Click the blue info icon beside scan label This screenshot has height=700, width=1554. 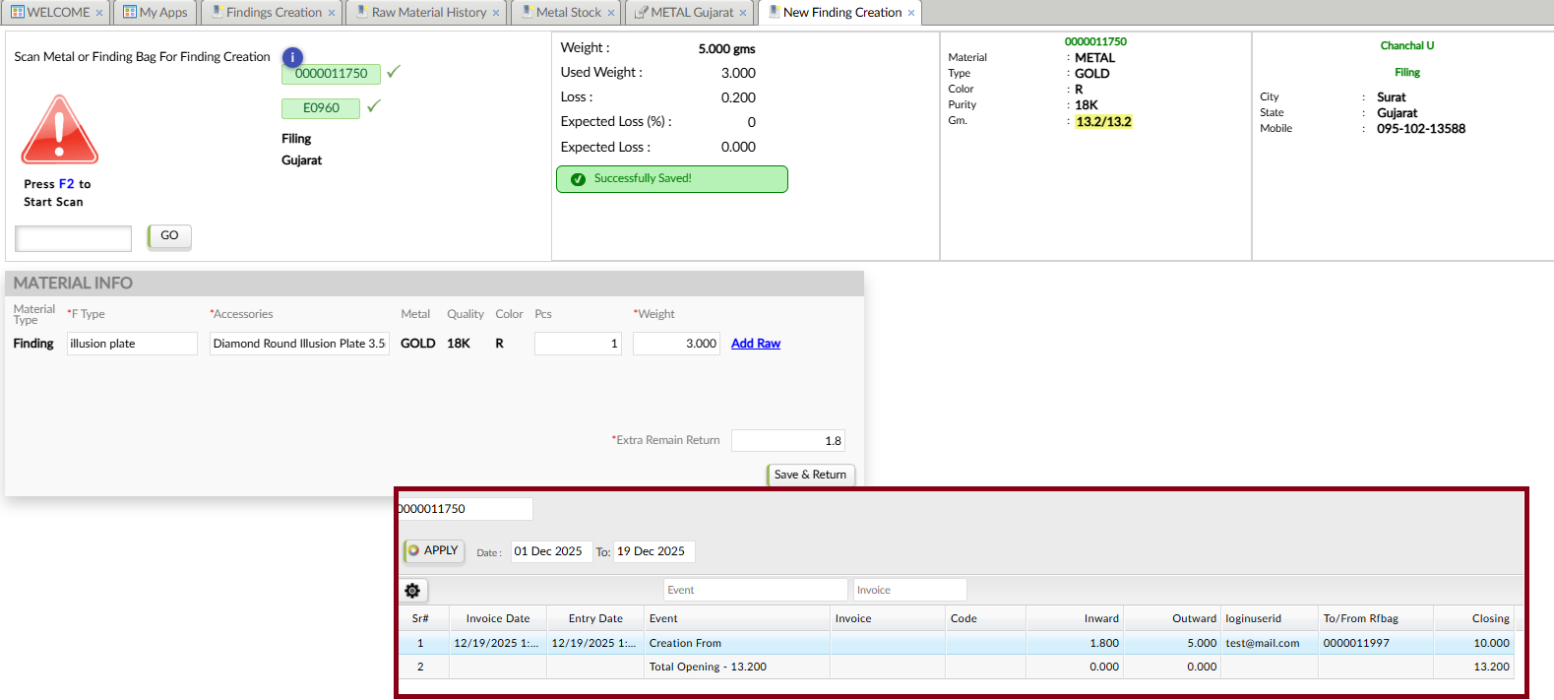click(292, 57)
